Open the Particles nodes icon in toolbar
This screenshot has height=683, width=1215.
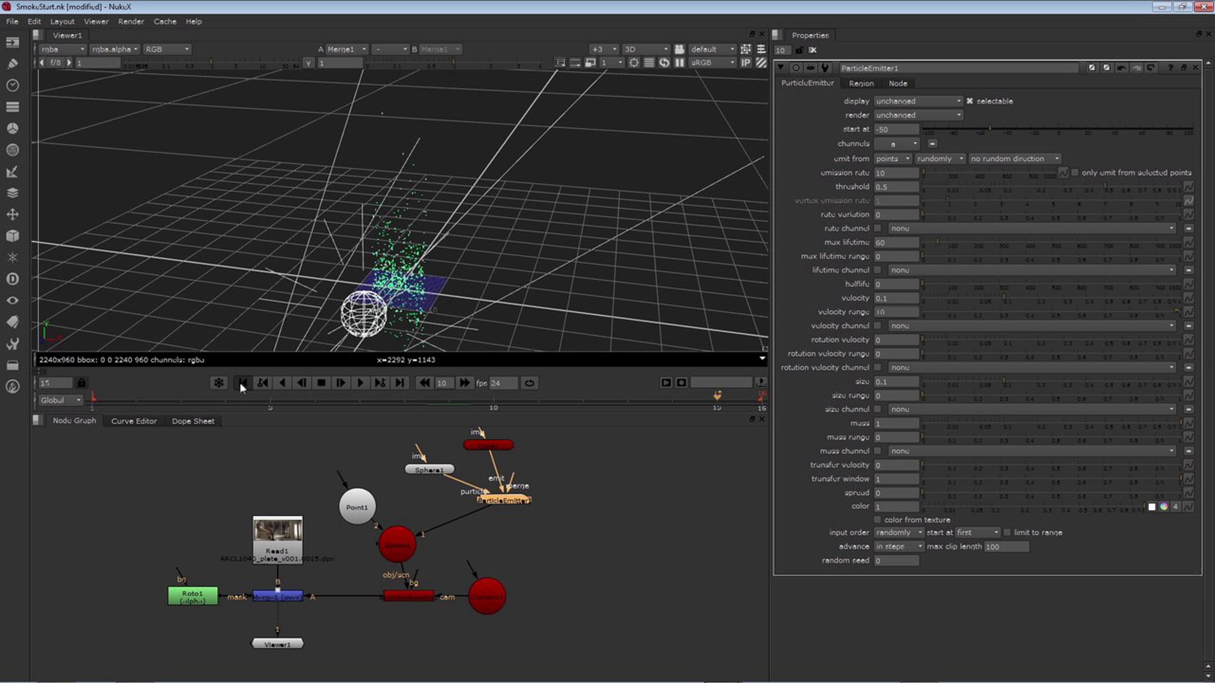(x=13, y=258)
